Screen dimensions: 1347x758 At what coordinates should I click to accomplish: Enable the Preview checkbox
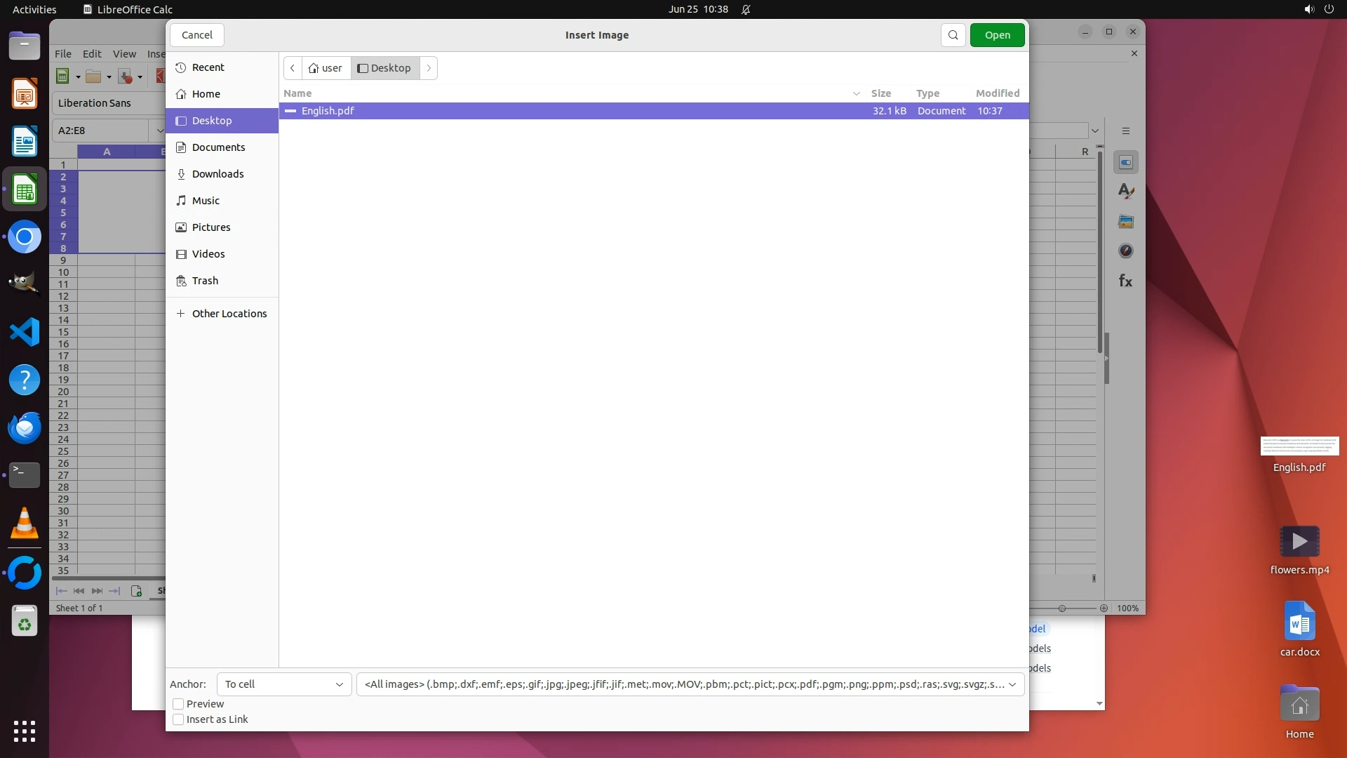178,704
